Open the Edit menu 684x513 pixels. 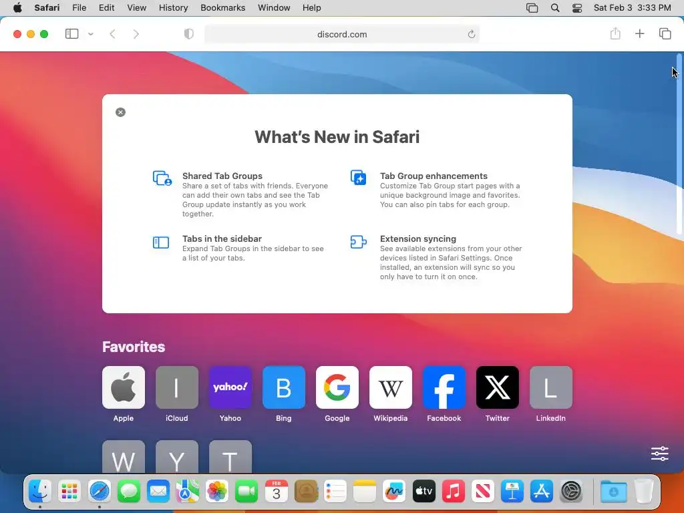click(x=106, y=8)
